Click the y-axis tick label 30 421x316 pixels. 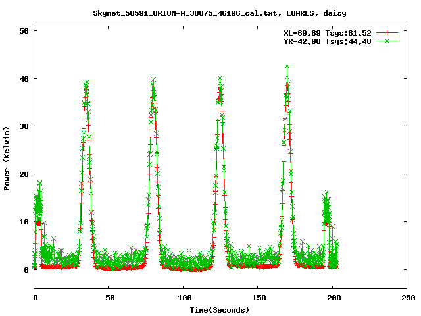(x=24, y=126)
